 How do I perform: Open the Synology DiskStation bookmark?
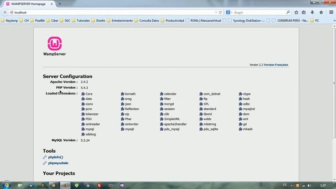(x=246, y=20)
